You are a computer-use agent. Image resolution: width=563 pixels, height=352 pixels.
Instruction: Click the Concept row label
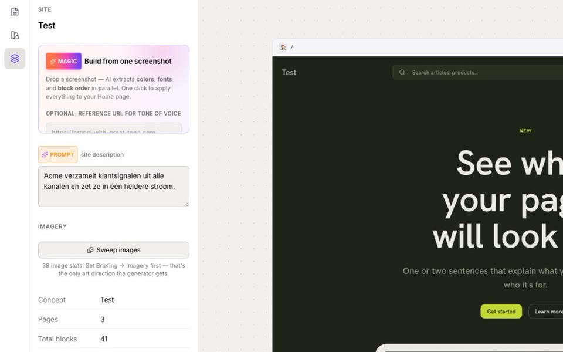52,300
